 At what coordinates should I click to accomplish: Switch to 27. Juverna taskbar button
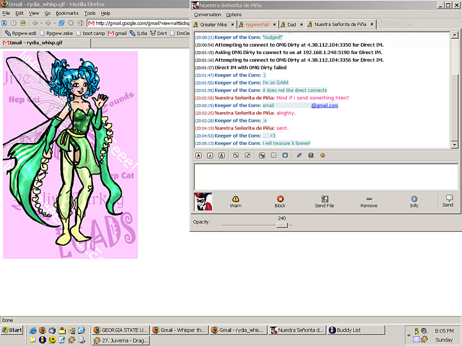[121, 341]
